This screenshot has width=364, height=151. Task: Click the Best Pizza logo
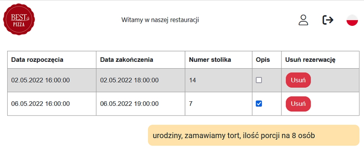coord(19,20)
